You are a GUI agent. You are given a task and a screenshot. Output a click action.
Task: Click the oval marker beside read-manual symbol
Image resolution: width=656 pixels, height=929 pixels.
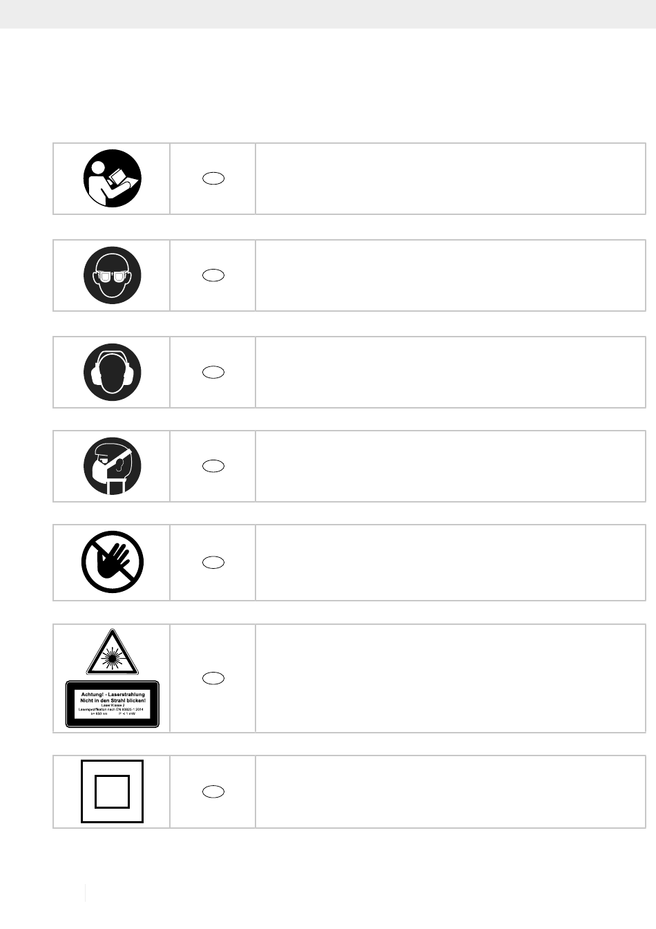coord(213,178)
